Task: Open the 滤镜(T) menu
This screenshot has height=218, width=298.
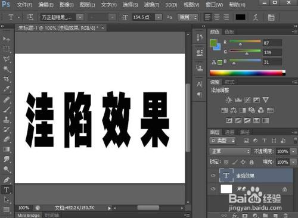Action: click(x=151, y=5)
